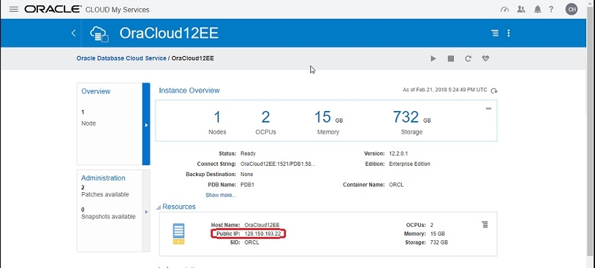Click the SID ORCL value
The height and width of the screenshot is (268, 595).
click(x=252, y=242)
